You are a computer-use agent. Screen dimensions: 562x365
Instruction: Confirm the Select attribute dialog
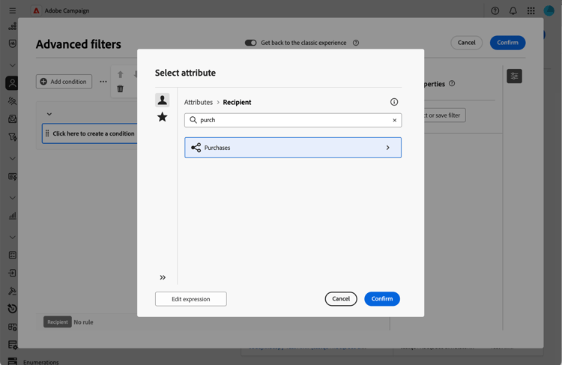point(382,298)
